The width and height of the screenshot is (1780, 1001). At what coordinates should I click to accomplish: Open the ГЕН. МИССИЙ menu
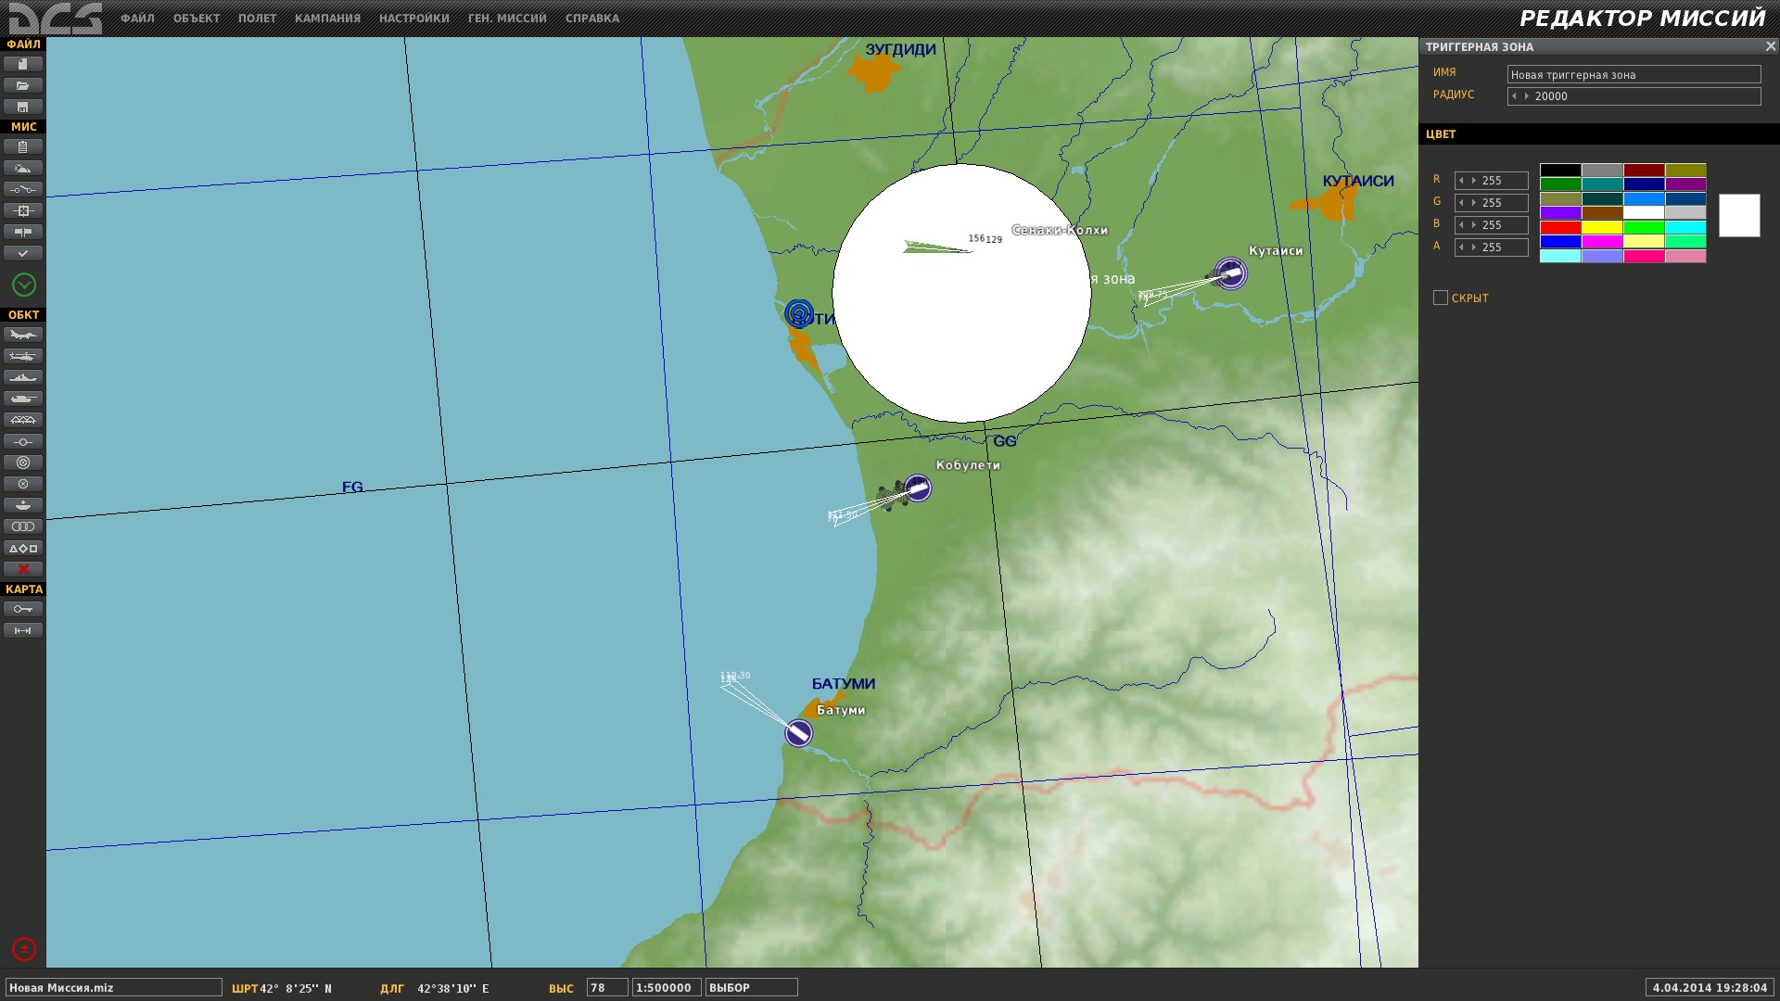coord(507,19)
